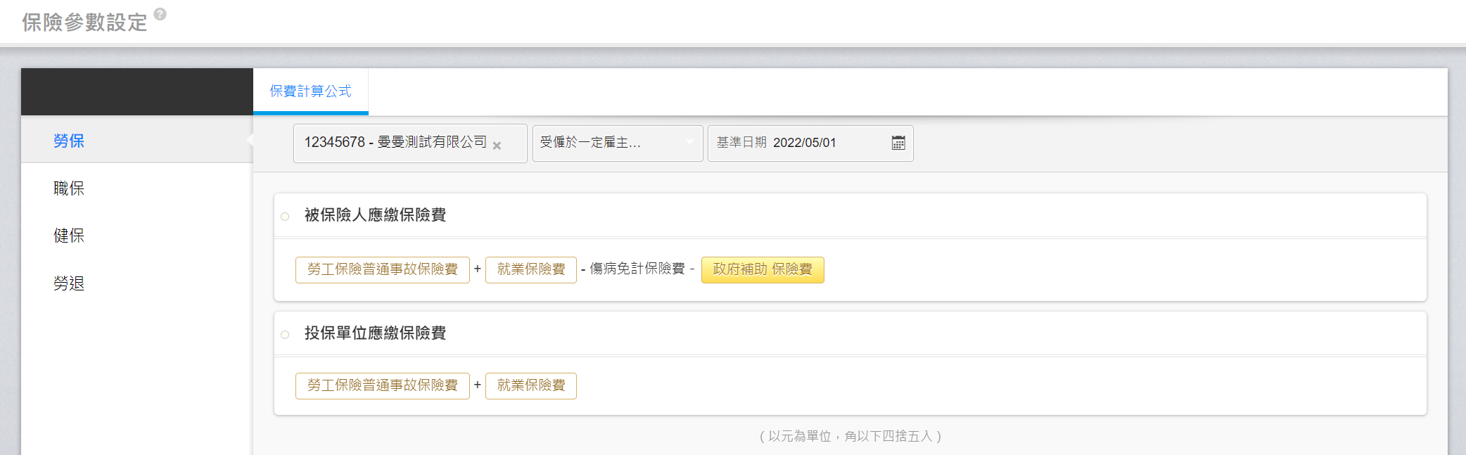
Task: Click the circle marker beside 被保險人應繳保險費
Action: [x=285, y=217]
